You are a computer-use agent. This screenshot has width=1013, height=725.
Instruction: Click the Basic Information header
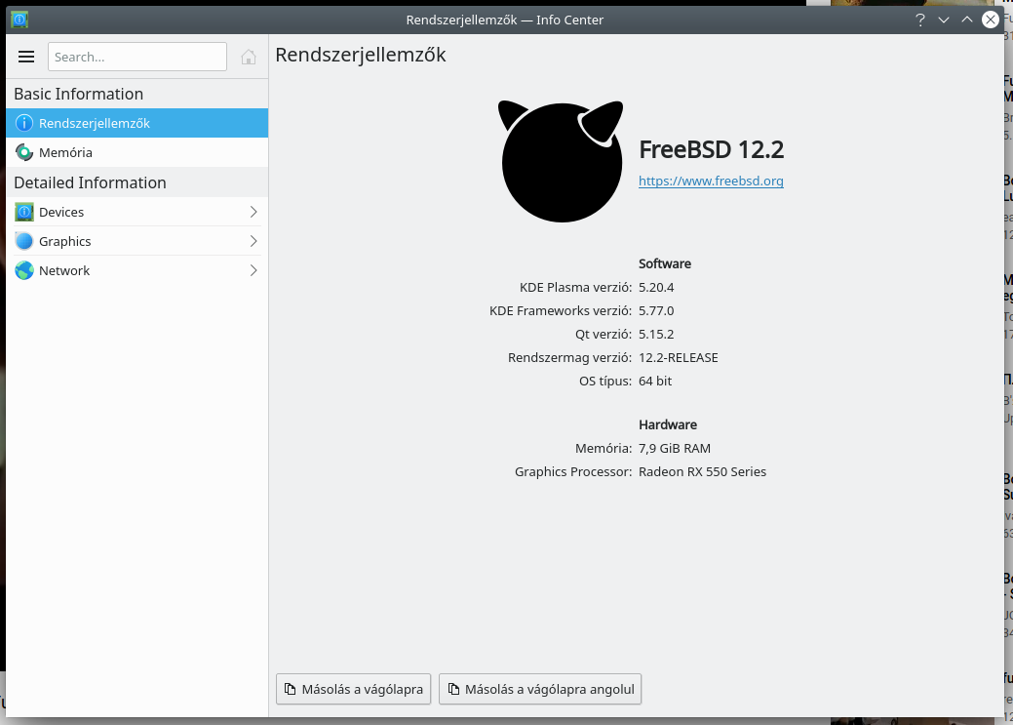click(x=78, y=94)
